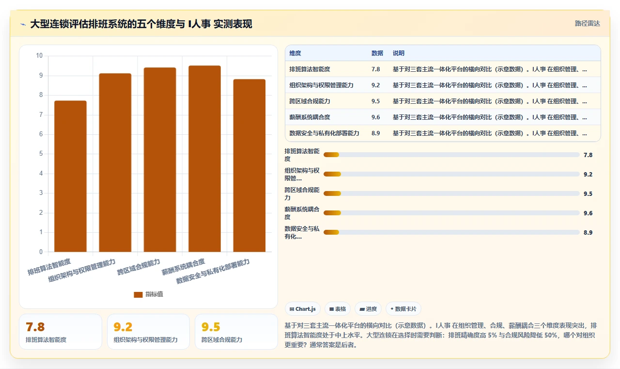Click the 排班算法智能度 progress bar
The width and height of the screenshot is (620, 369).
click(451, 155)
